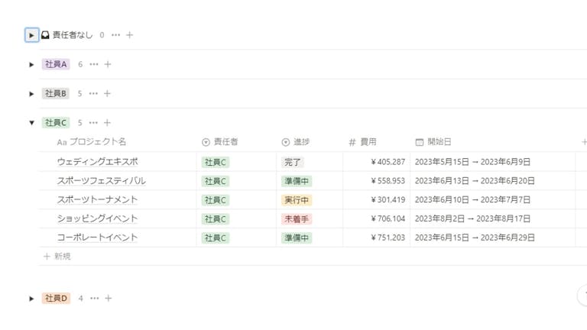The image size is (587, 330).
Task: Add new item to 社員C group
Action: [107, 123]
